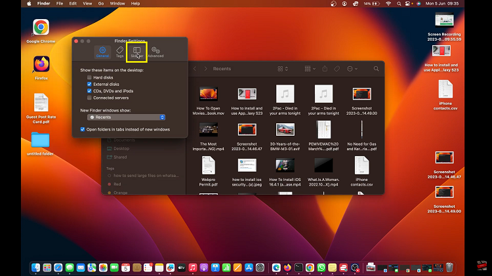Image resolution: width=492 pixels, height=276 pixels.
Task: Select how to install ios security jpeg
Action: click(x=247, y=172)
